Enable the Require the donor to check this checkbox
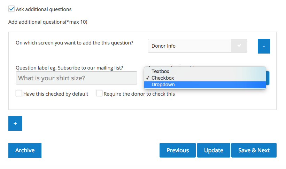Screen dimensions: 286x169 coord(99,94)
